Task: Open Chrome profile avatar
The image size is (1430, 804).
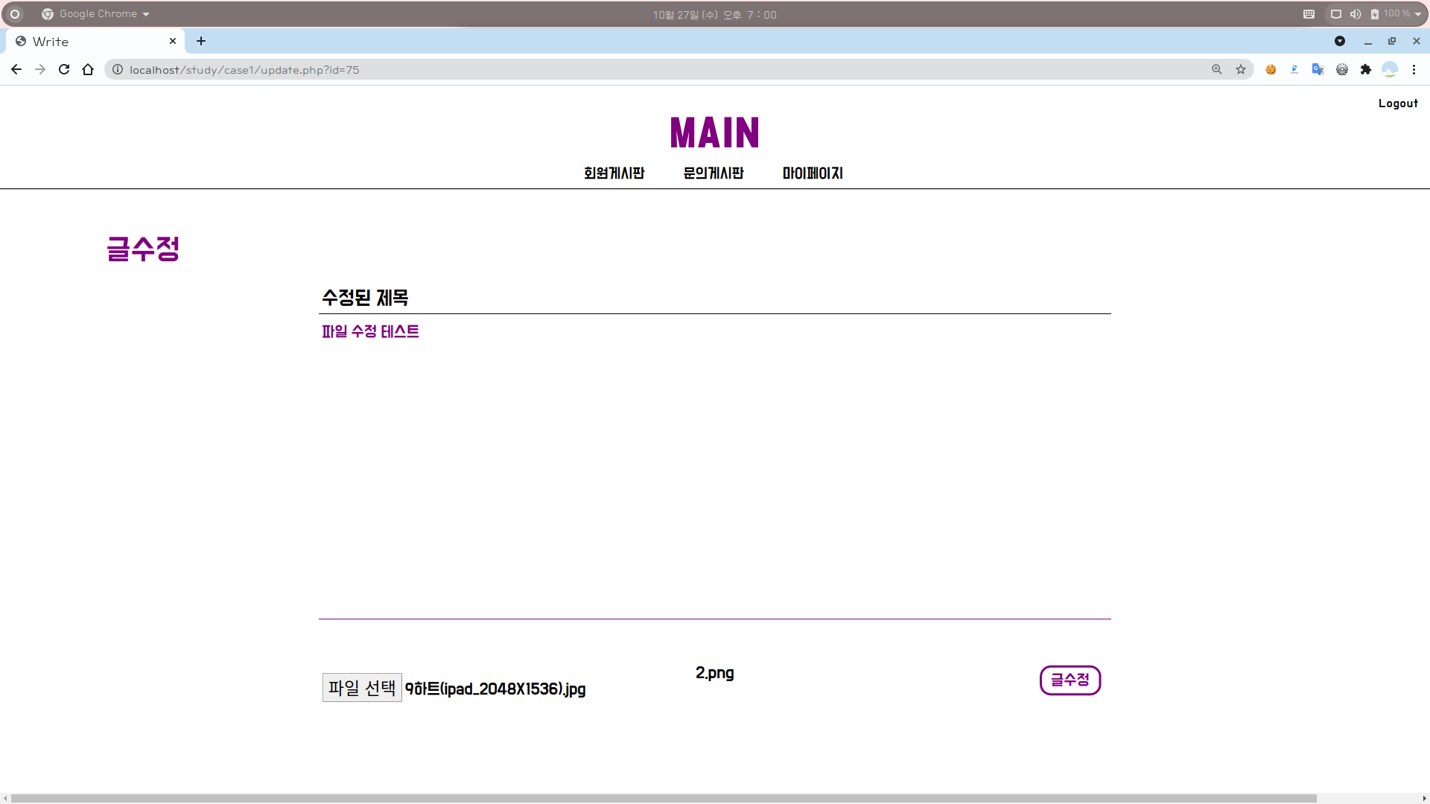Action: click(x=1389, y=69)
